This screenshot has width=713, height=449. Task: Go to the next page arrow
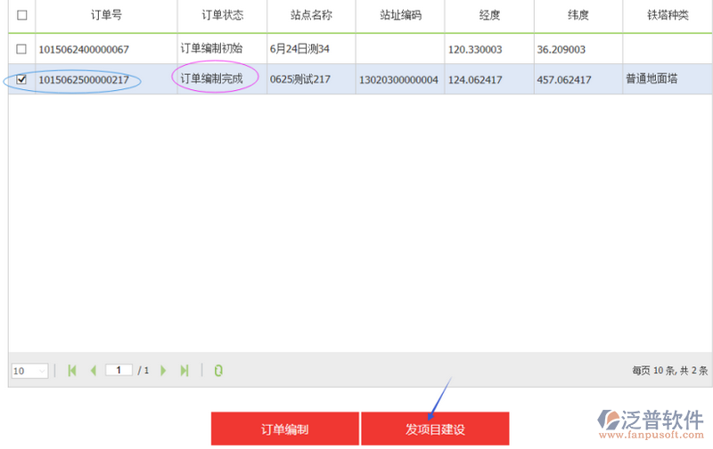pos(163,371)
